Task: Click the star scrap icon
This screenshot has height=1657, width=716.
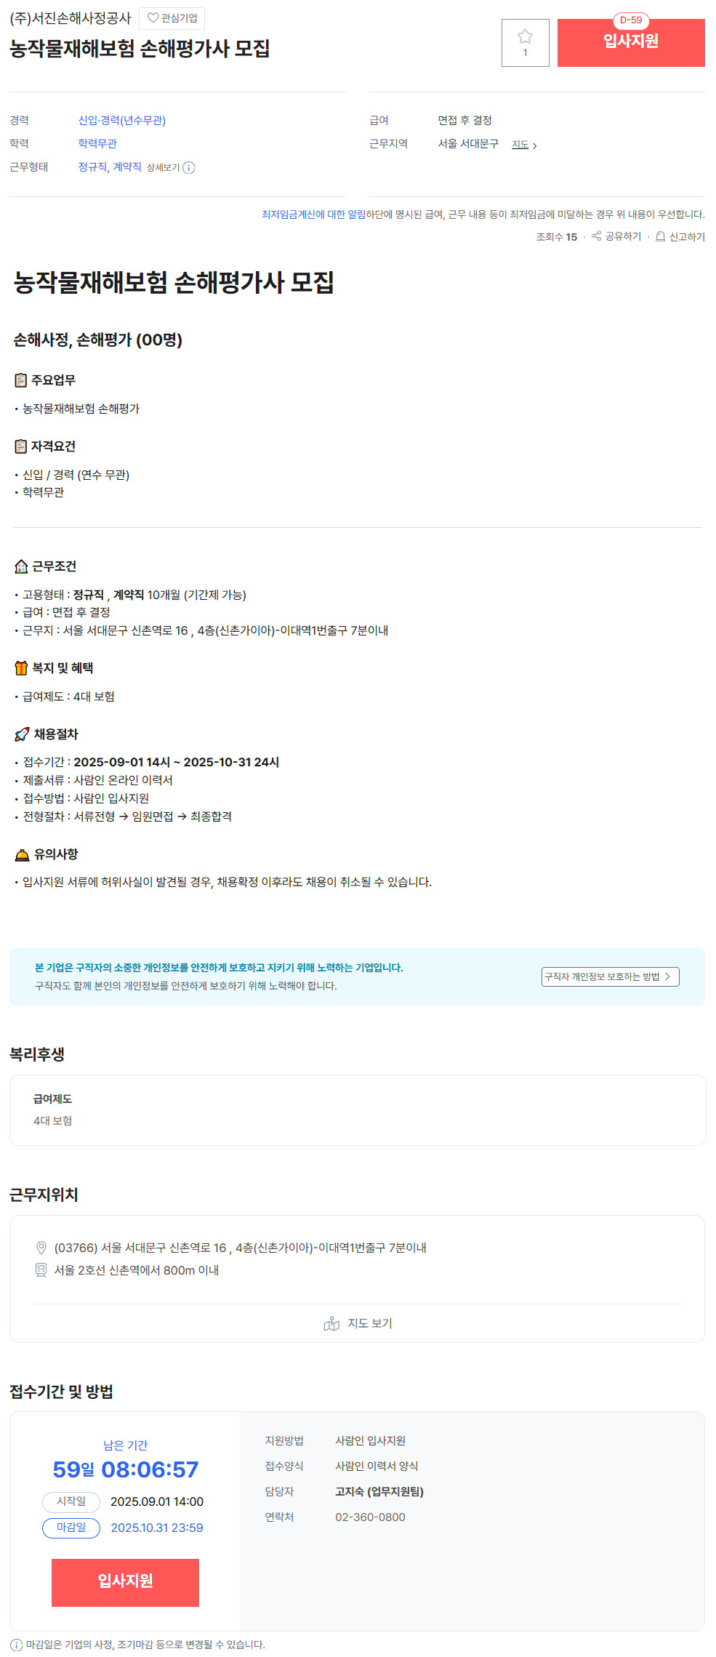Action: click(525, 36)
